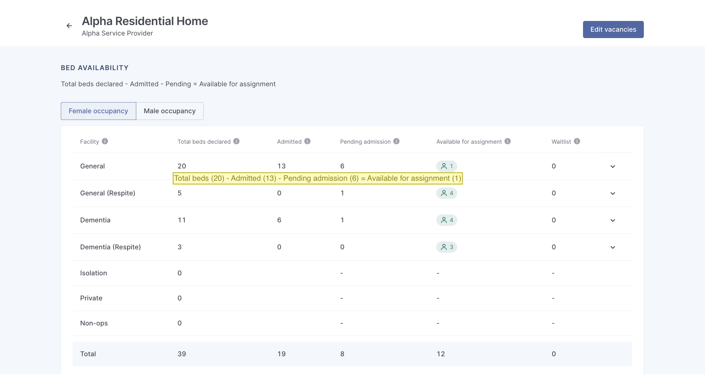Click General row availability person badge
Screen dimensions: 705x374
pos(446,166)
